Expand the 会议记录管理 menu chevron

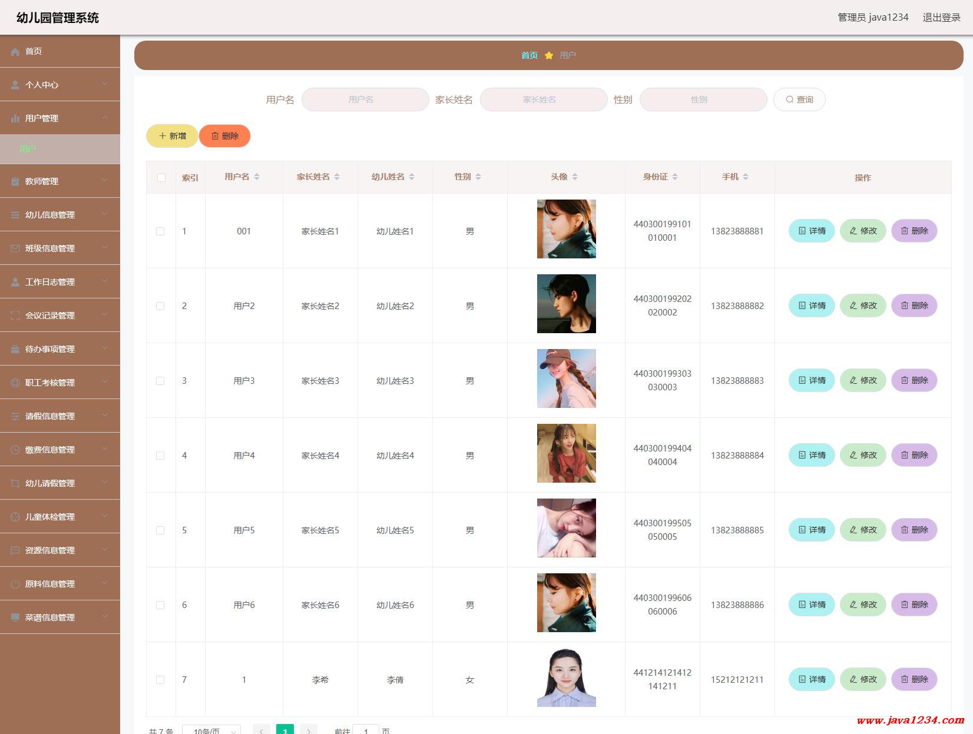coord(105,315)
